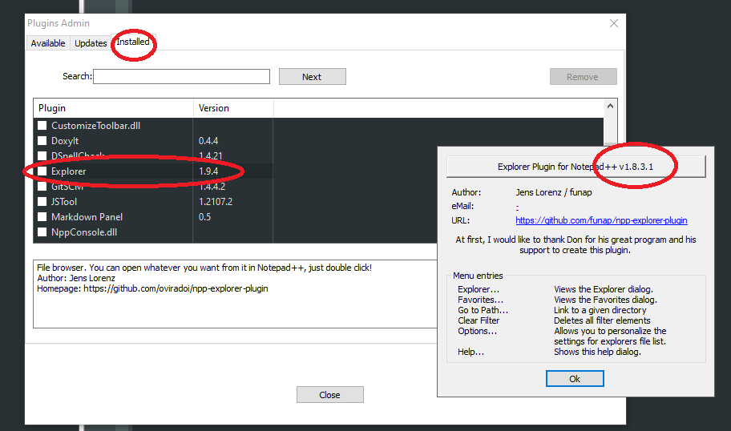Click the plugin Search input field
Viewport: 731px width, 431px height.
(x=181, y=77)
